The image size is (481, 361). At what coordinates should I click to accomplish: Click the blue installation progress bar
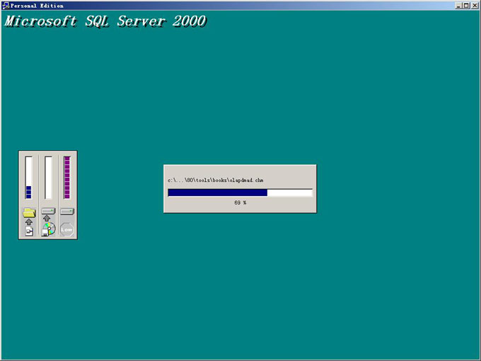coord(240,193)
